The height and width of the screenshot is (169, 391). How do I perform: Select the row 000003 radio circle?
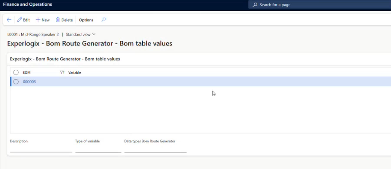[16, 81]
